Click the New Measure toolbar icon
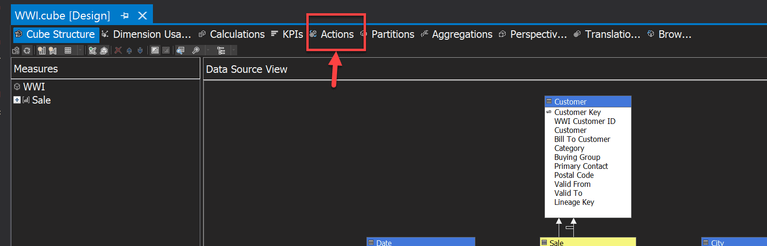The width and height of the screenshot is (767, 246). point(42,51)
